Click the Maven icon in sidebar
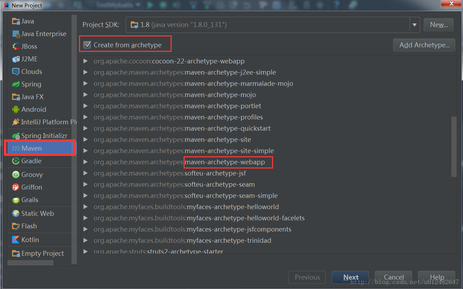 coord(16,149)
